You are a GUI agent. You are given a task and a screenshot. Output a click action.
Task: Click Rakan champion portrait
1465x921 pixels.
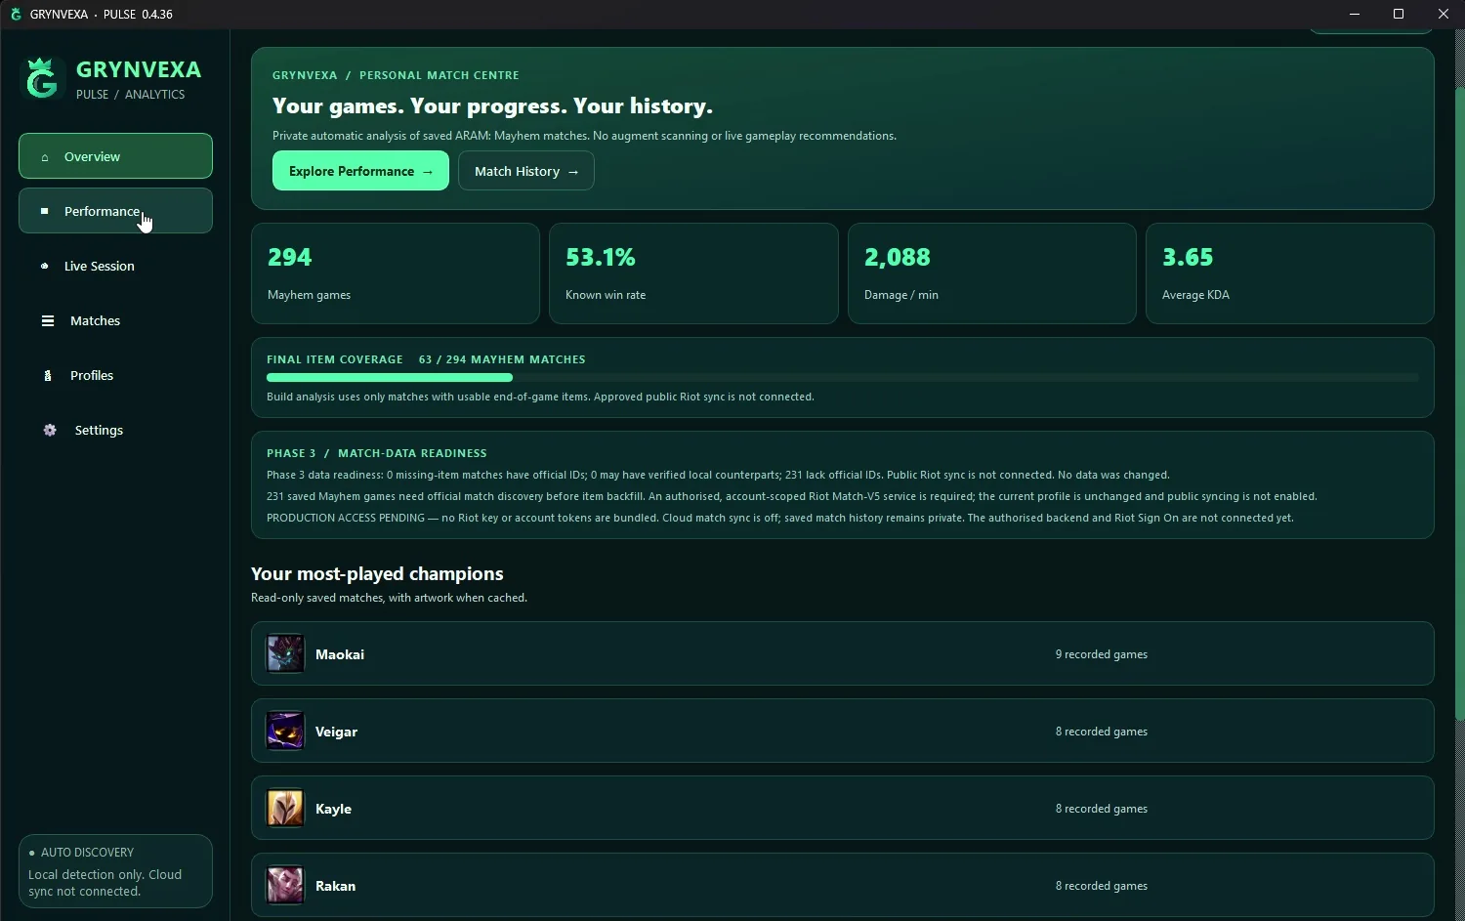tap(285, 886)
